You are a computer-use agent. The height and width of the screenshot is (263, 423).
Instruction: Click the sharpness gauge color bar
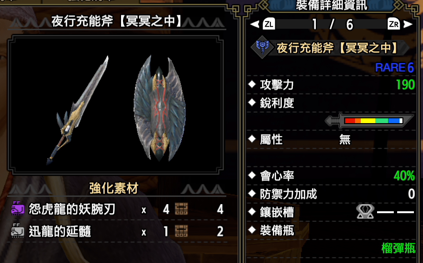pos(373,120)
